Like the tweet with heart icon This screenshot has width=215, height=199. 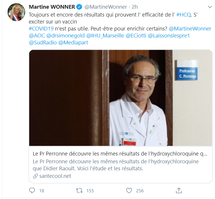pos(129,191)
